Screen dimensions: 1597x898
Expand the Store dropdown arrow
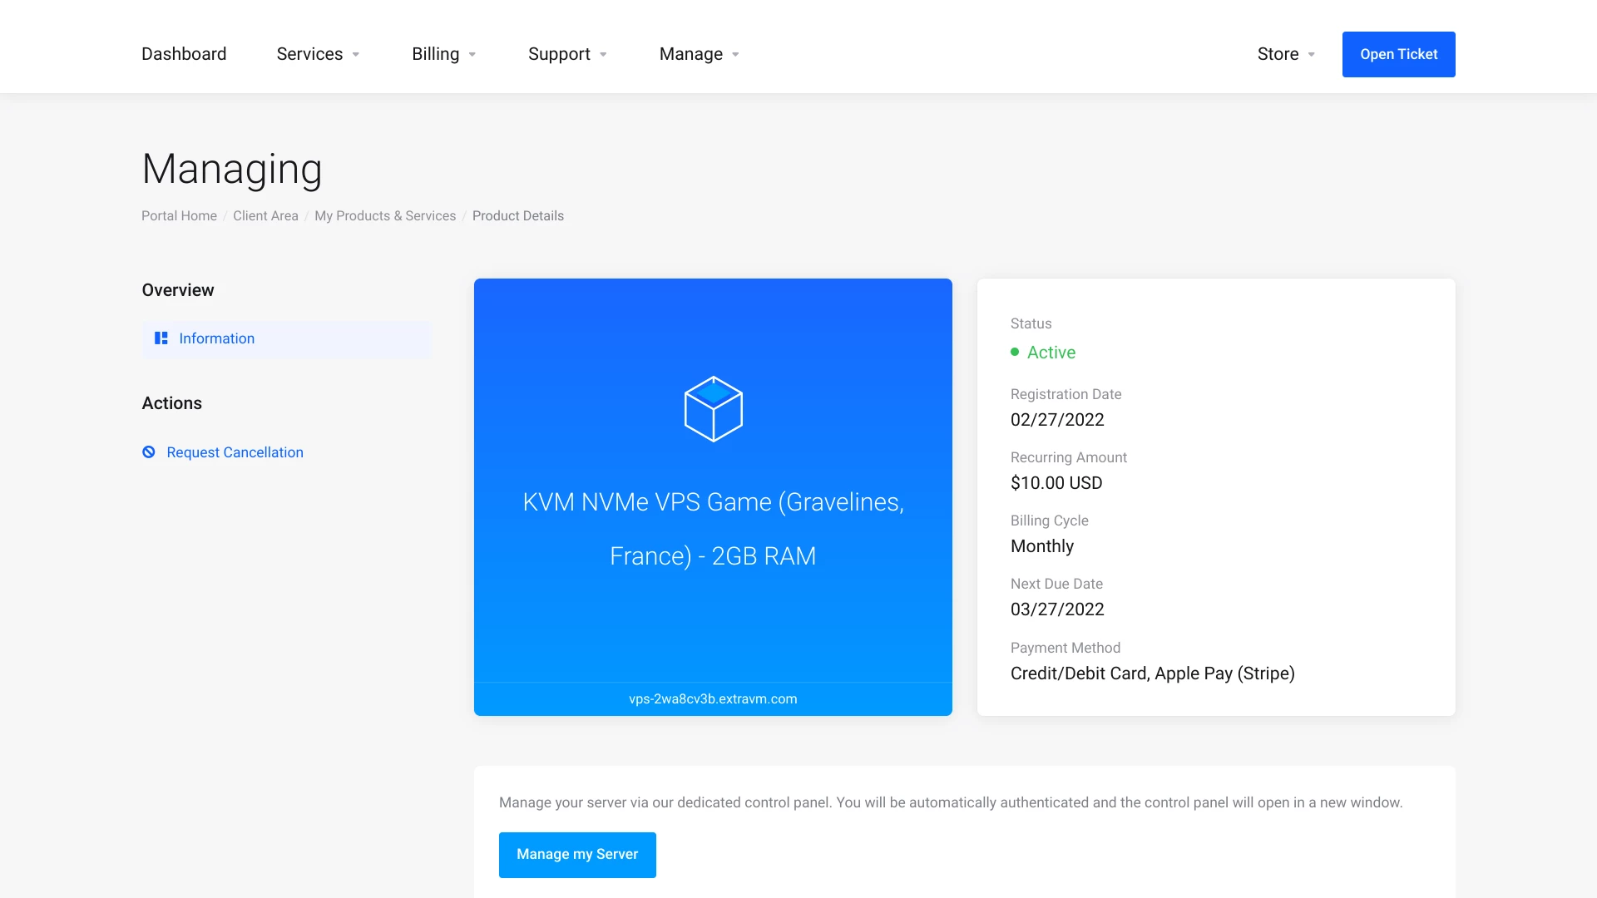coord(1311,55)
